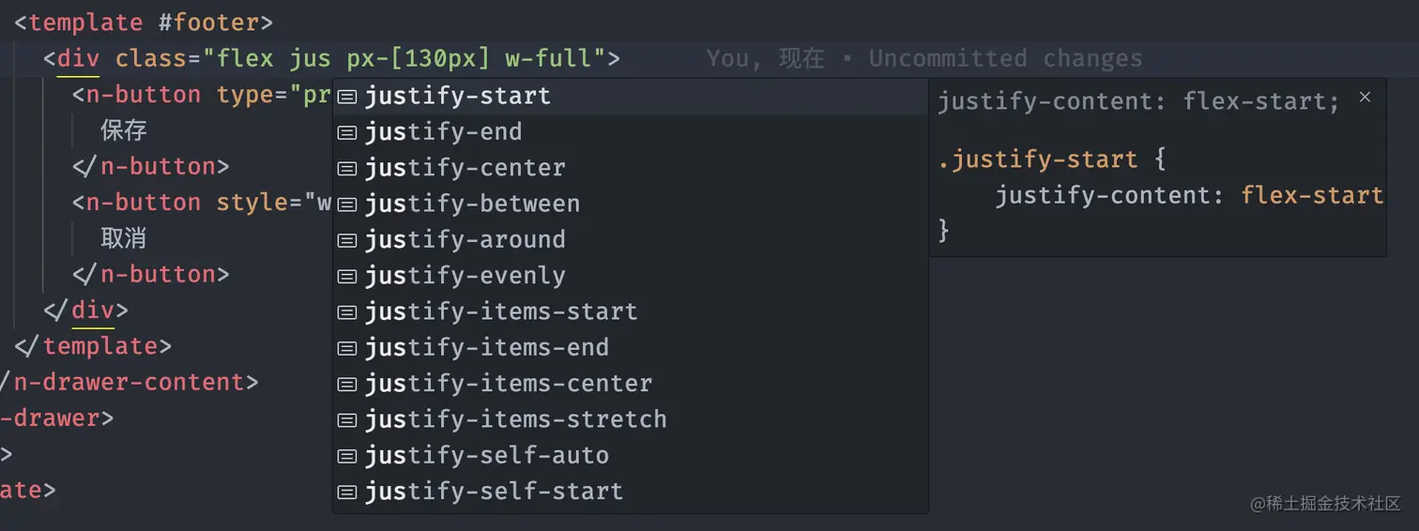Click the '保存' button text line
The height and width of the screenshot is (531, 1419).
(x=124, y=130)
